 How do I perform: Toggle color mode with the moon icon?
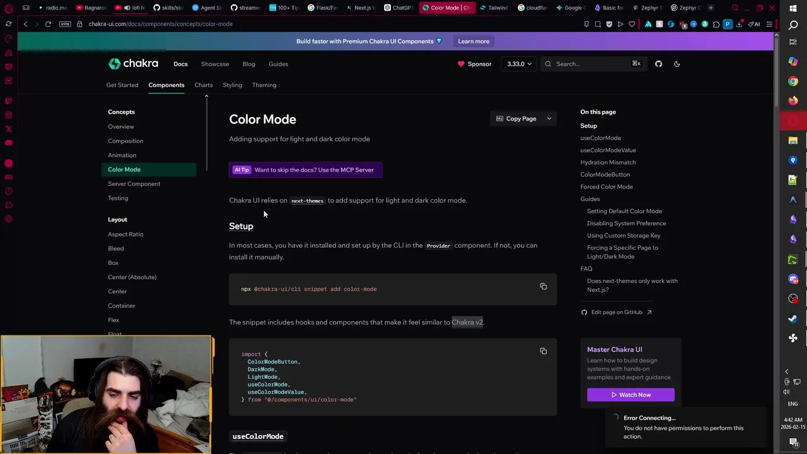[677, 64]
